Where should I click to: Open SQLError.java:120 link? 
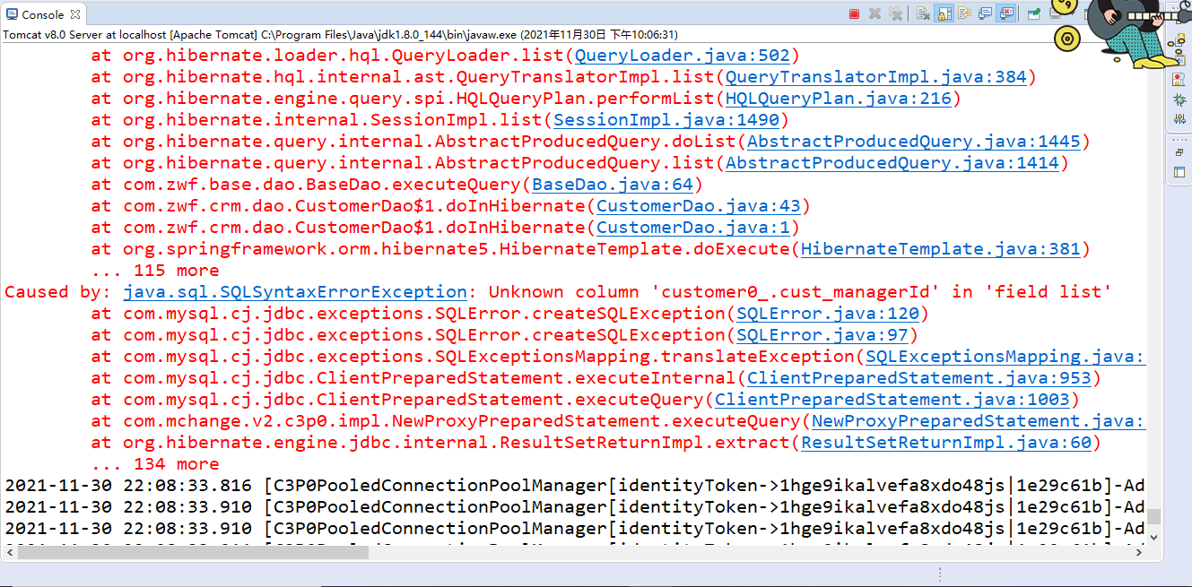pos(828,314)
